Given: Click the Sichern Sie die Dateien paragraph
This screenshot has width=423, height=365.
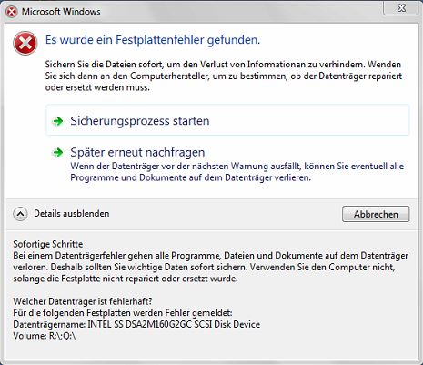Looking at the screenshot, I should [x=224, y=76].
